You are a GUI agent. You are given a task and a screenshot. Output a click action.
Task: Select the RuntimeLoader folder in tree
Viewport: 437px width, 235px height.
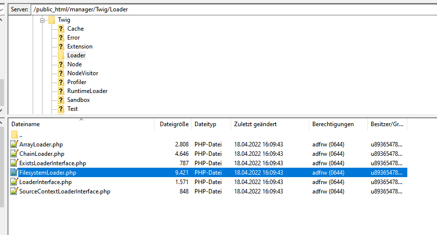pyautogui.click(x=87, y=91)
